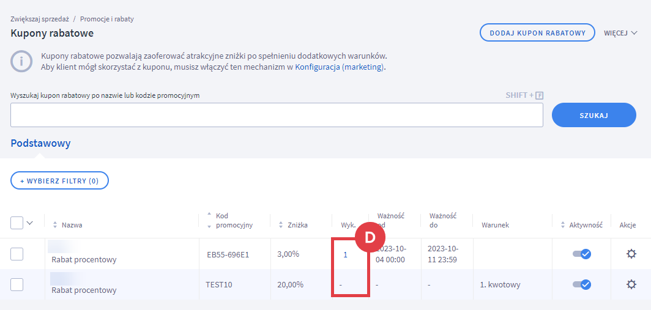Select all coupons header checkbox
Screen dimensions: 651x310
[17, 223]
